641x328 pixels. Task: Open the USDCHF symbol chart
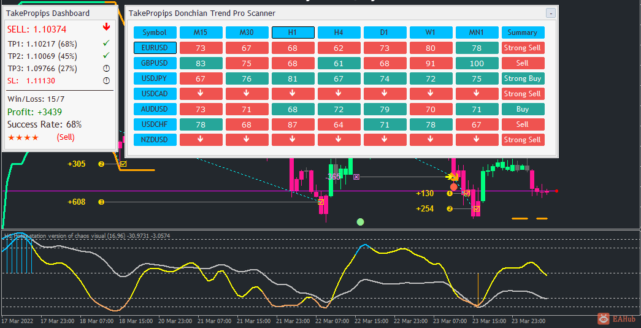(x=155, y=124)
